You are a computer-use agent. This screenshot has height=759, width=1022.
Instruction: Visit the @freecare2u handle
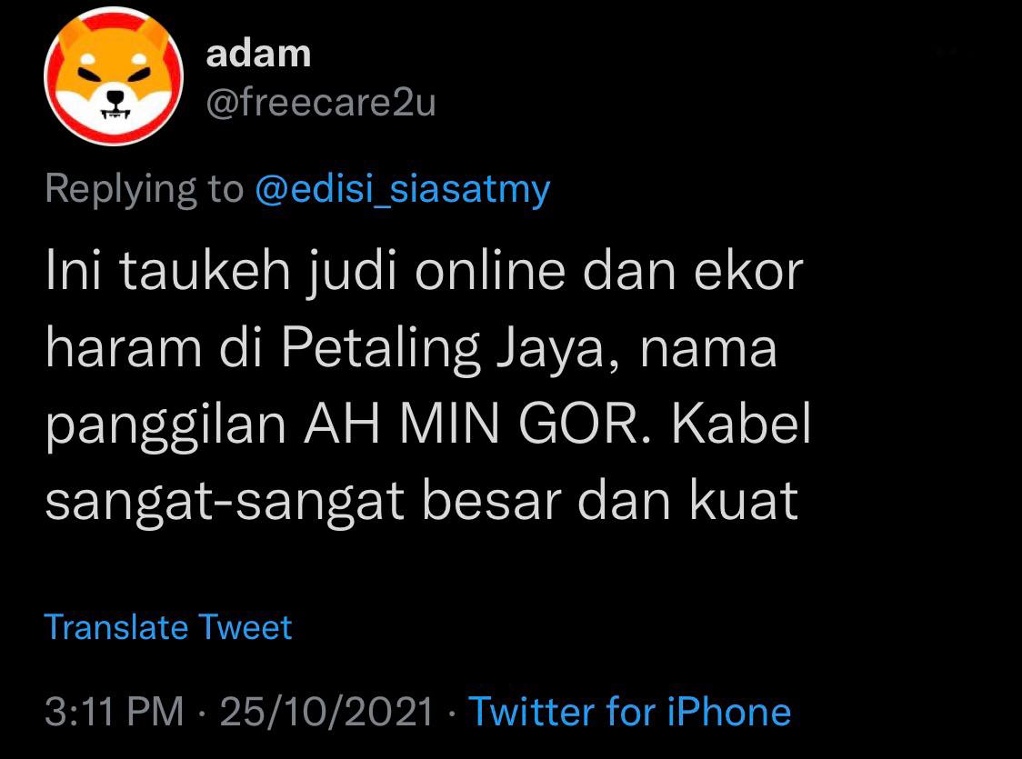point(321,103)
